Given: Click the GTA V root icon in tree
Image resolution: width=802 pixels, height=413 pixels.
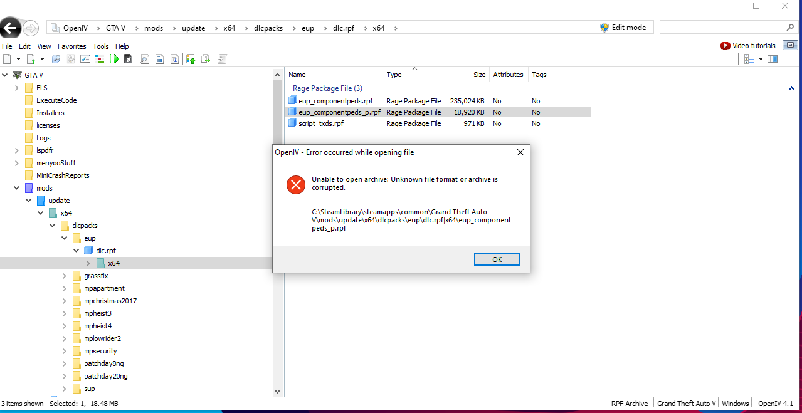Looking at the screenshot, I should (16, 75).
